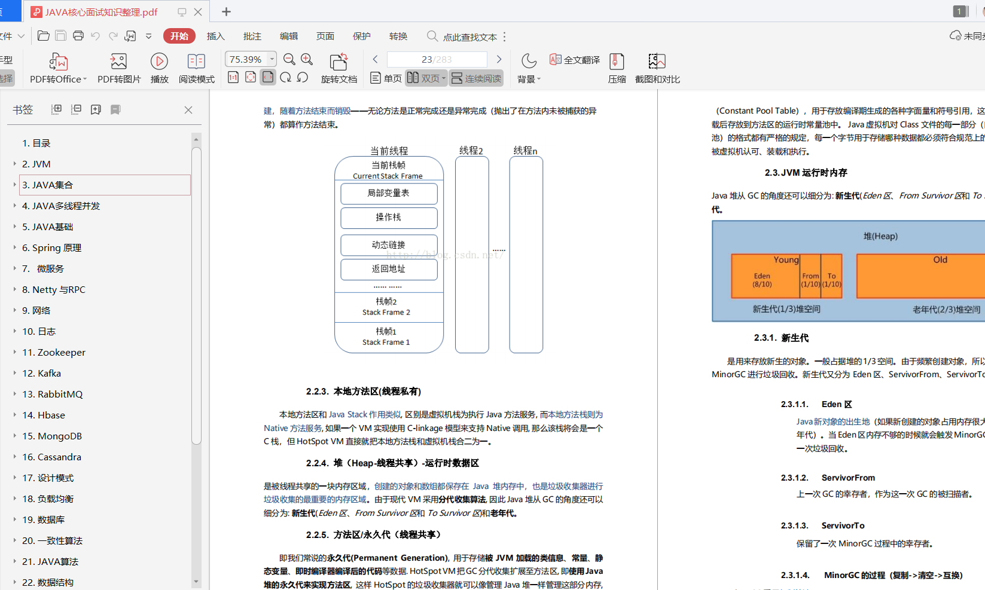Click the undo arrow icon

pyautogui.click(x=96, y=36)
